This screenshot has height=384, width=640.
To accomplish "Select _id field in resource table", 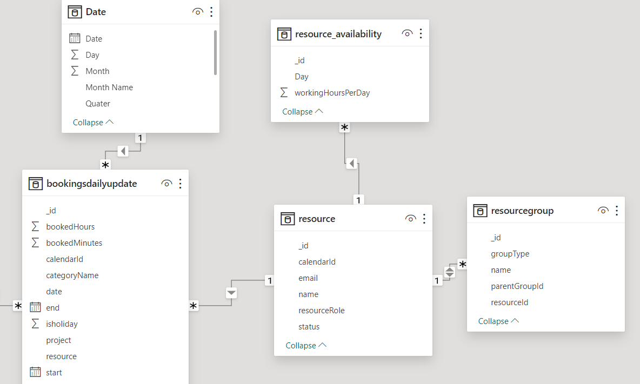I will coord(303,245).
